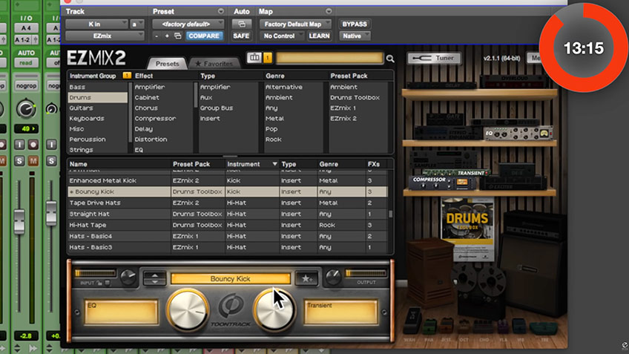
Task: Mute the mixer track with M button
Action: [x=33, y=161]
